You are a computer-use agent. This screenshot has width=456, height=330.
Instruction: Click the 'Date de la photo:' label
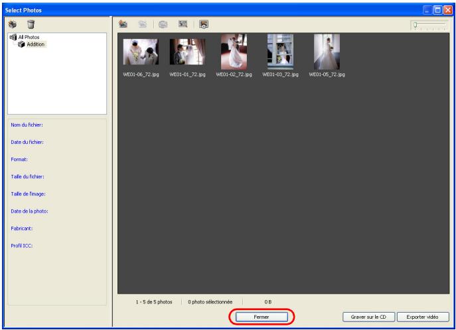tap(29, 211)
